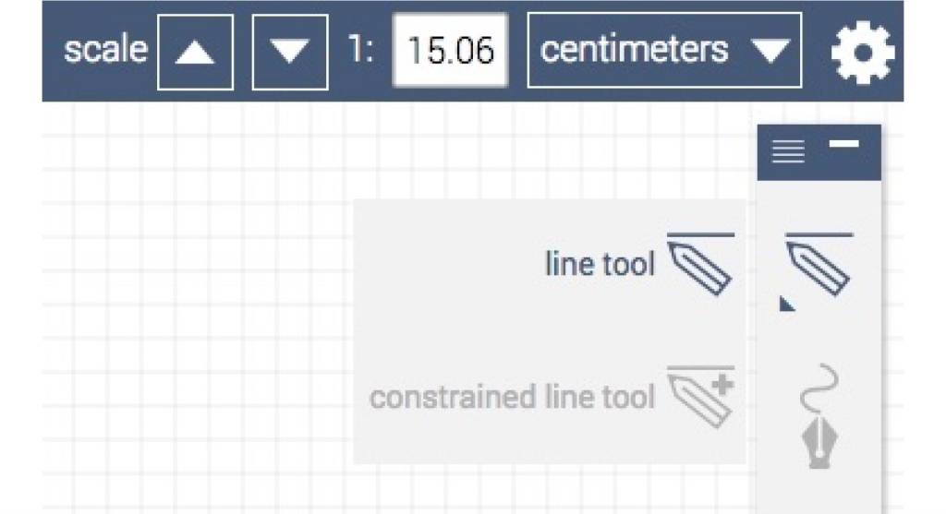Click the scale value field showing 15.06
The height and width of the screenshot is (514, 946).
pos(450,51)
